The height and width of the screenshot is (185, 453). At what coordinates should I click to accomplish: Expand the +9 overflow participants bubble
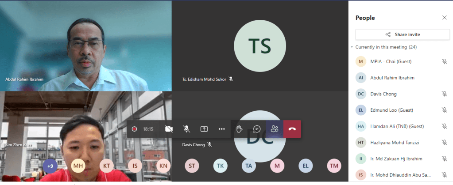(50, 166)
